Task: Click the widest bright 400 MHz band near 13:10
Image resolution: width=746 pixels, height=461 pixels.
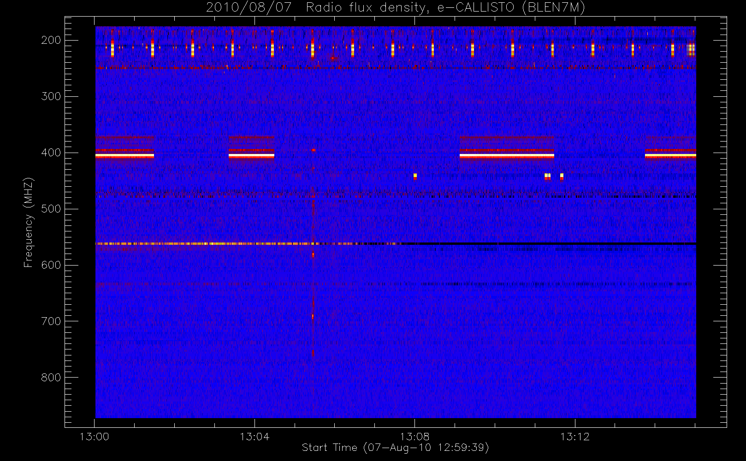Action: click(507, 156)
